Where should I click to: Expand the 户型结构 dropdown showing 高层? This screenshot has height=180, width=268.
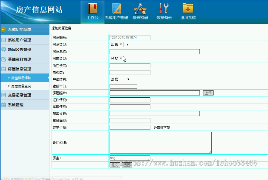tap(120, 79)
